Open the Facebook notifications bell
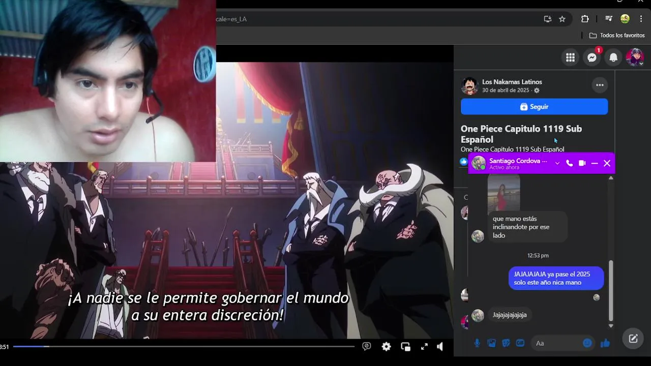The width and height of the screenshot is (651, 366). click(x=613, y=57)
